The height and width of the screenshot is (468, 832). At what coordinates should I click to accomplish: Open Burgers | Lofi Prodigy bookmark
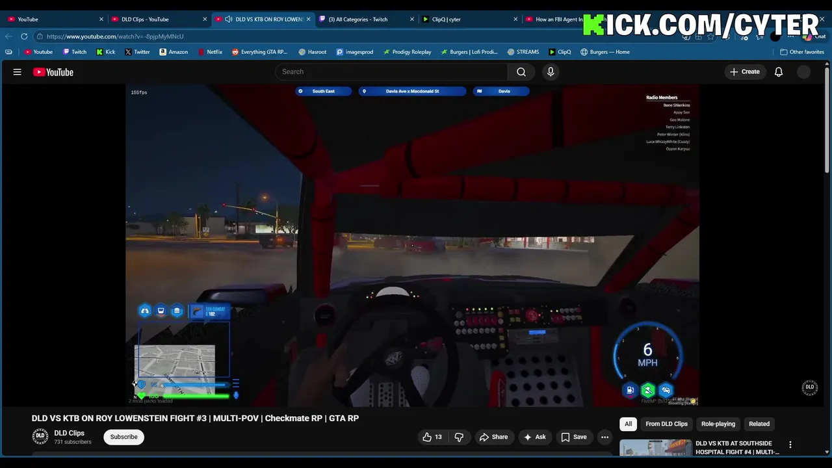tap(469, 52)
